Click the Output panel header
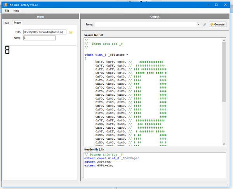The image size is (233, 189). (154, 17)
